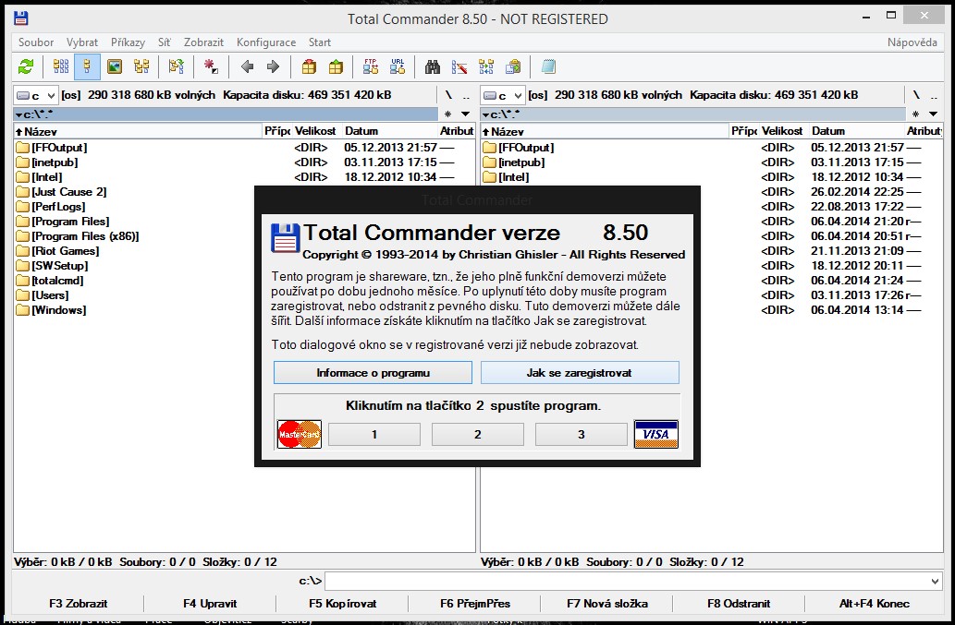Image resolution: width=955 pixels, height=625 pixels.
Task: Click the command line input field
Action: point(628,582)
